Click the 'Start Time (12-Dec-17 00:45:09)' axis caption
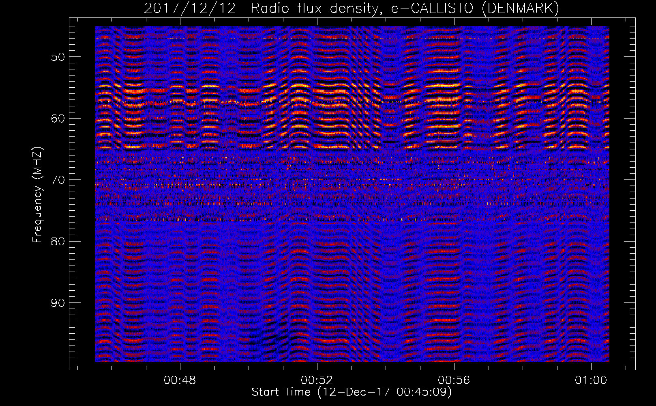The height and width of the screenshot is (406, 656). tap(352, 392)
